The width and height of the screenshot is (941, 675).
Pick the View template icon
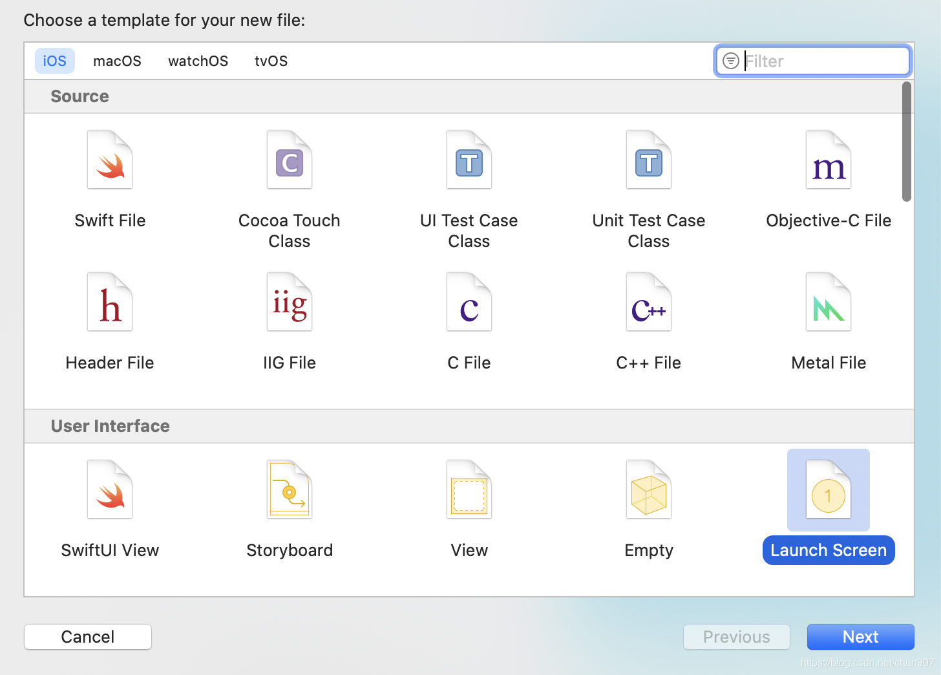tap(469, 489)
